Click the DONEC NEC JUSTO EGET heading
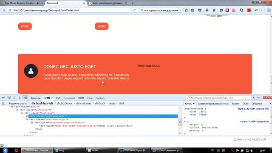Viewport: 272px width, 153px height. (x=70, y=67)
